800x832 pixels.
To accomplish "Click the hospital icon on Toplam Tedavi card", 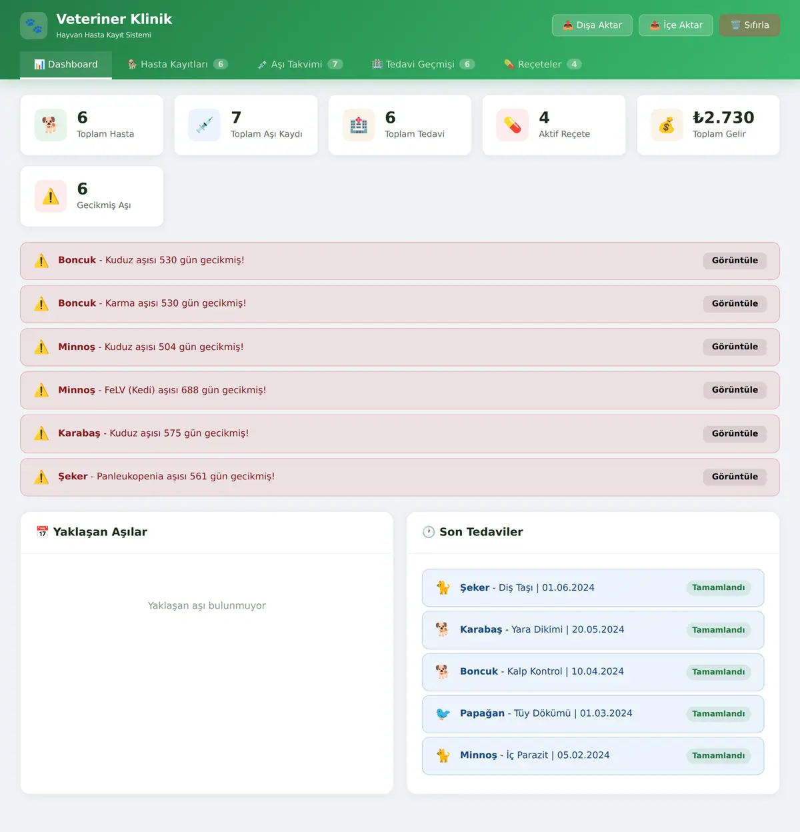I will (x=359, y=125).
